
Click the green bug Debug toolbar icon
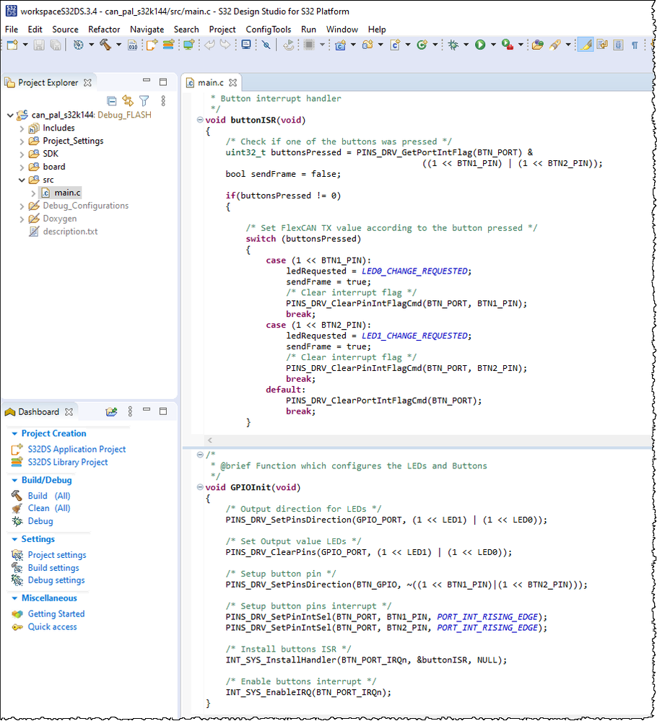click(453, 45)
